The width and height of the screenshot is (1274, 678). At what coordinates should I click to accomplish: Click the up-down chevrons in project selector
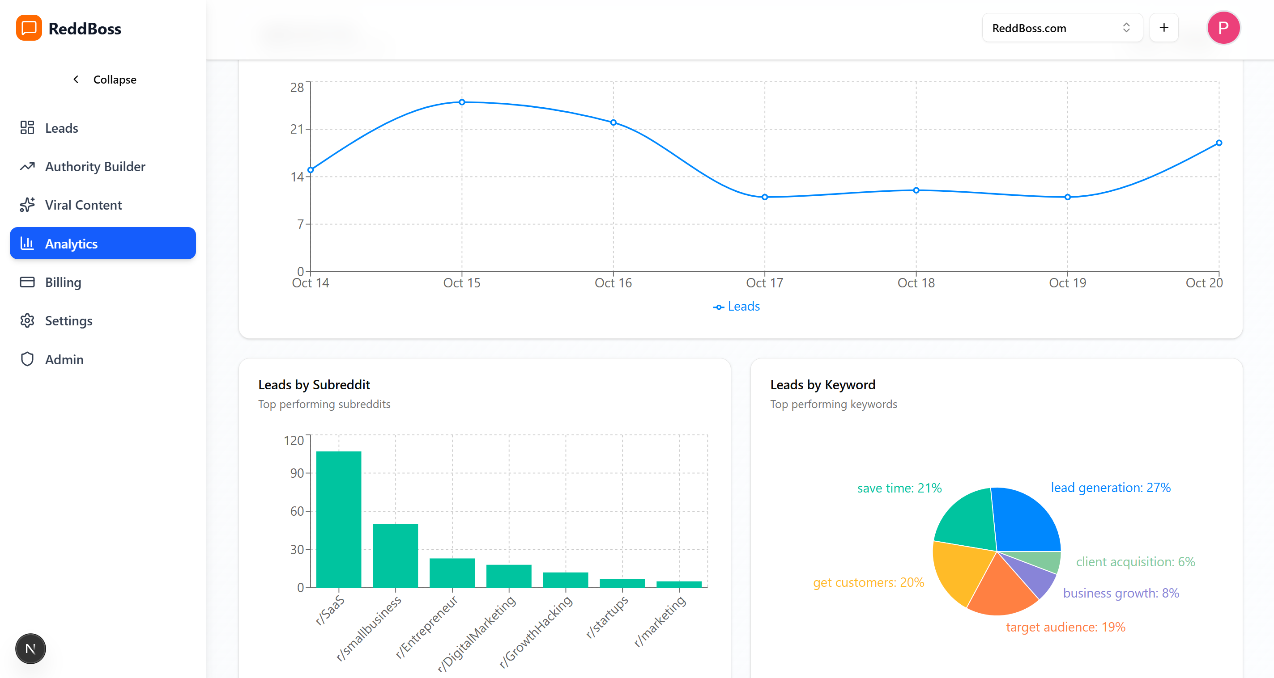point(1126,28)
